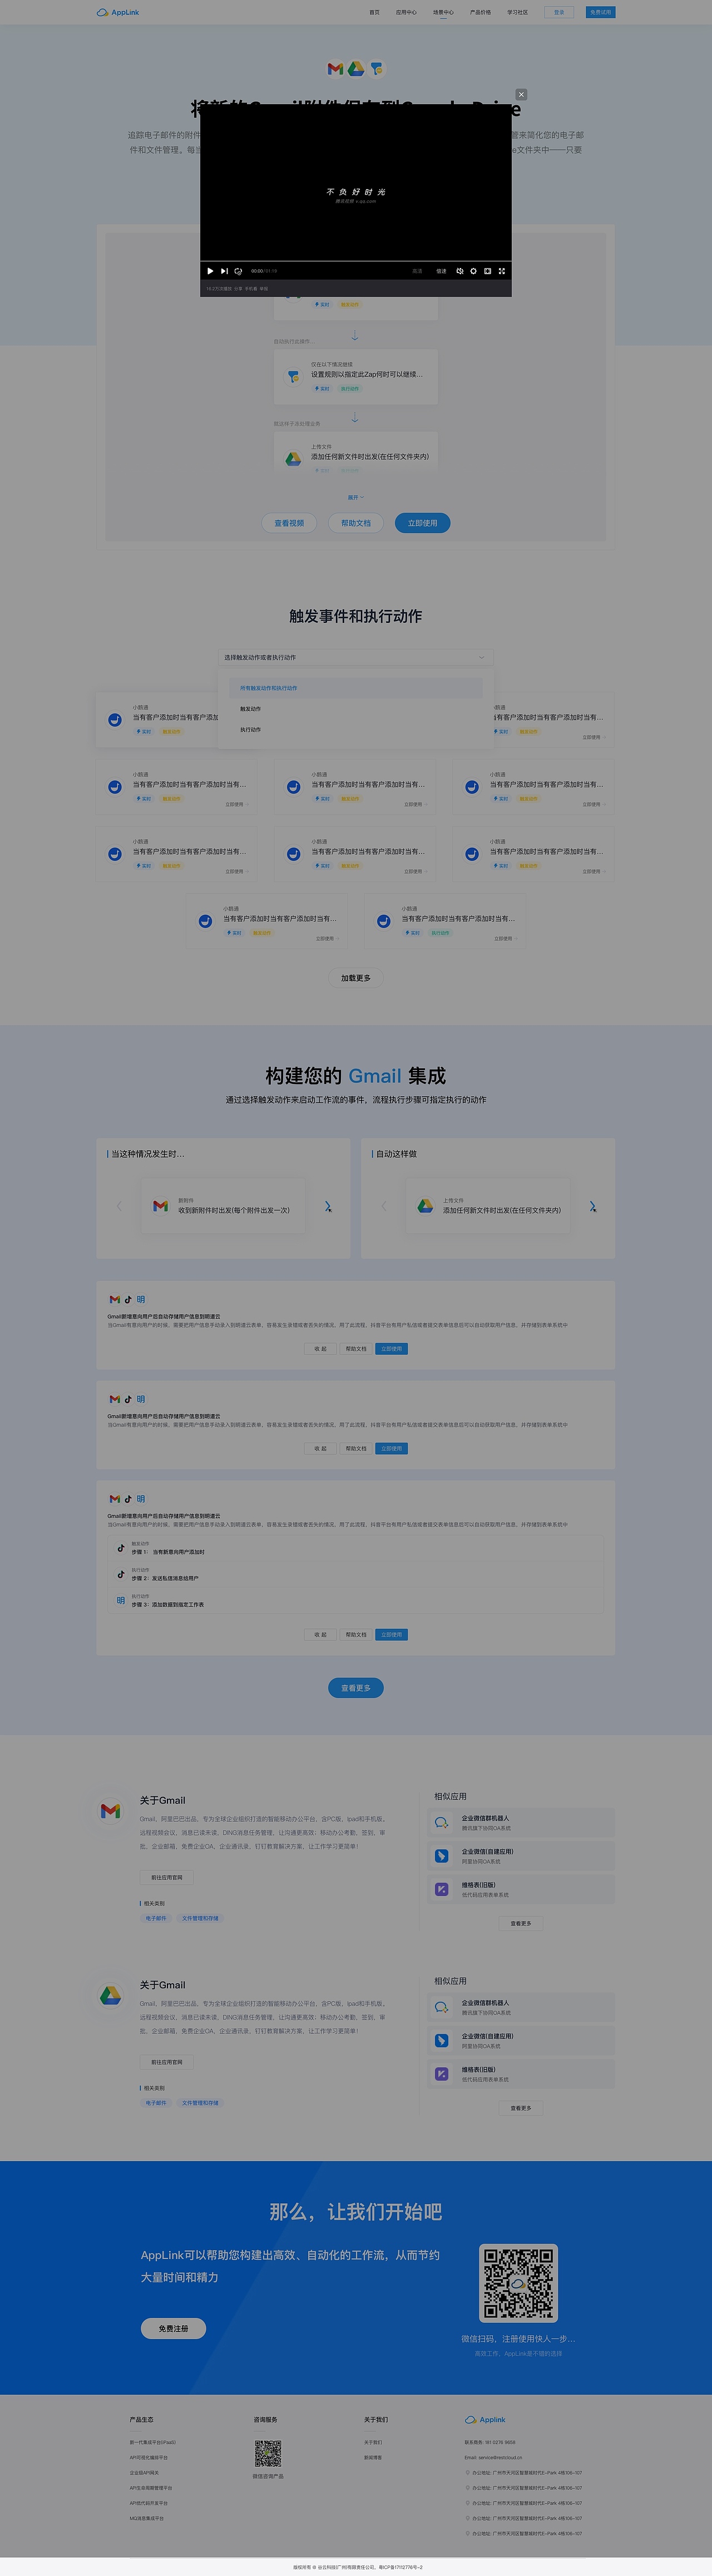The width and height of the screenshot is (712, 2576).
Task: Show next action in 自动这样做 carousel
Action: coord(593,1206)
